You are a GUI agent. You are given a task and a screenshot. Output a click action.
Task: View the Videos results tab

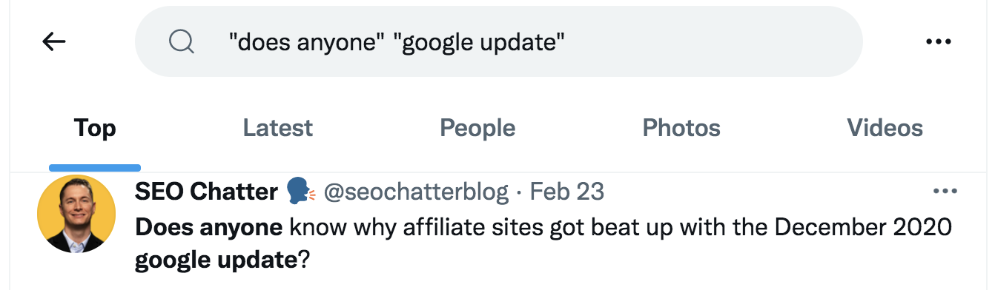point(885,128)
